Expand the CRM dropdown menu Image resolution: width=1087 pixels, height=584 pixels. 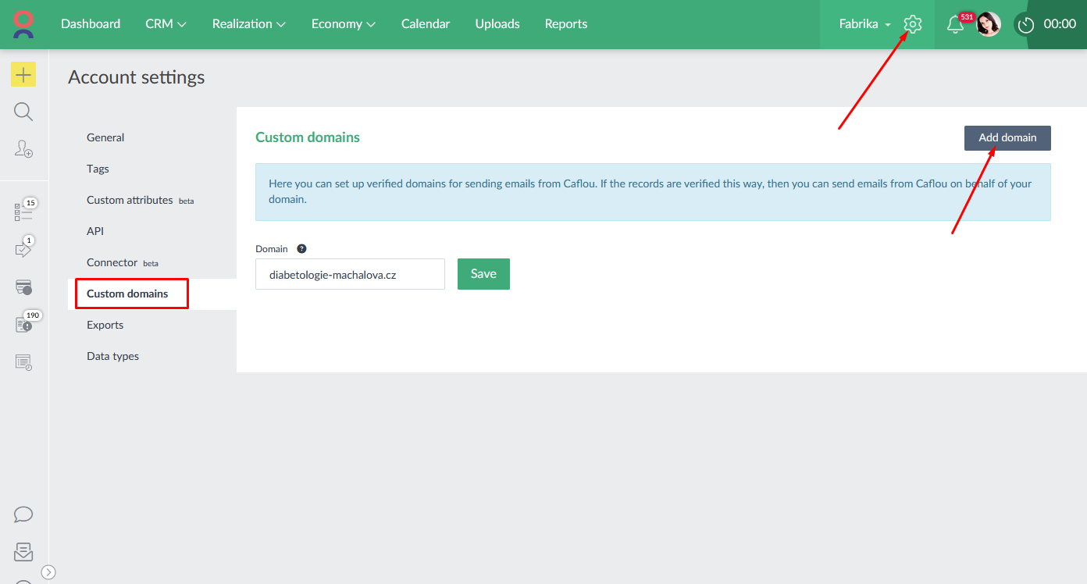click(166, 24)
